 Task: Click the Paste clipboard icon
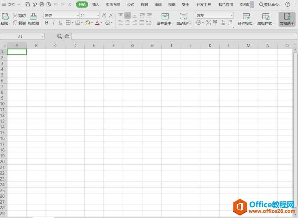tap(5, 16)
